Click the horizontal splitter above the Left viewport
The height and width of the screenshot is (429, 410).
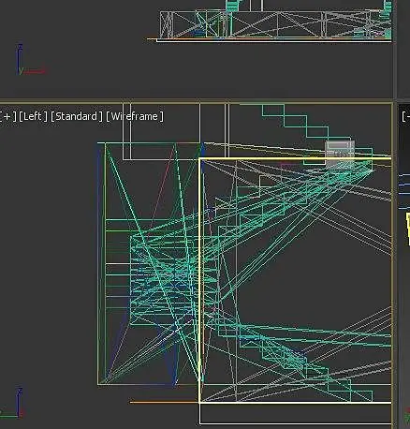click(x=197, y=100)
